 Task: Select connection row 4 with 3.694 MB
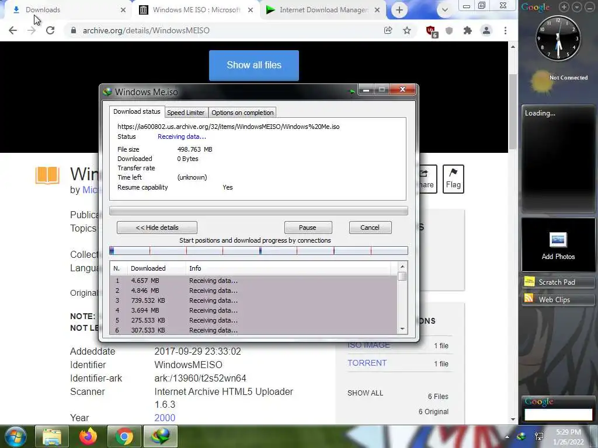pyautogui.click(x=253, y=310)
